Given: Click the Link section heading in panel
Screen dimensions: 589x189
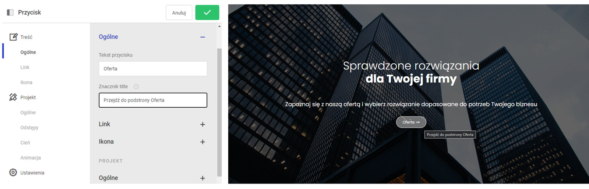Looking at the screenshot, I should point(105,124).
